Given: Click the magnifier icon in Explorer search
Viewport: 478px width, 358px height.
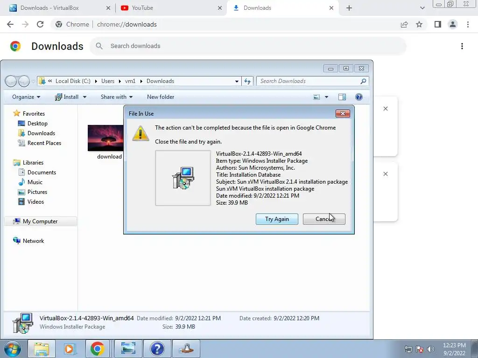Looking at the screenshot, I should 363,81.
